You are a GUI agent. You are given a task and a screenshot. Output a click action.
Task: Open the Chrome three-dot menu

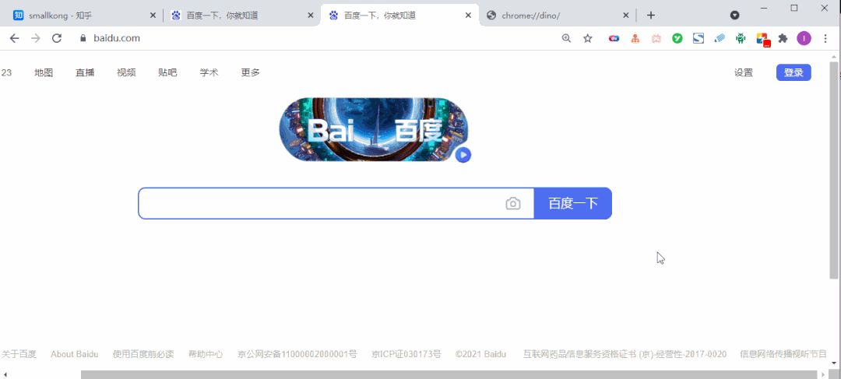coord(825,38)
